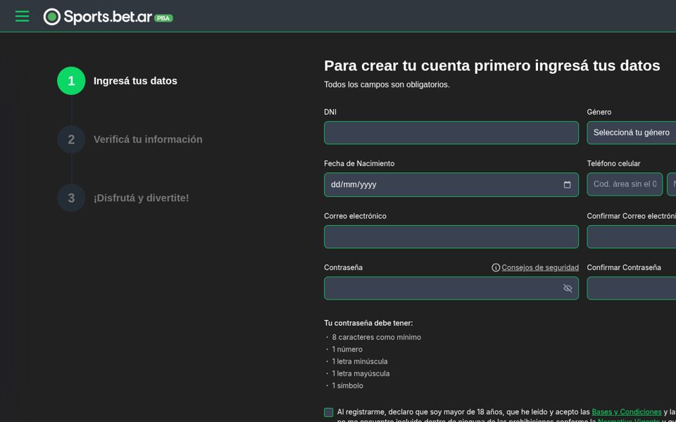Click the dd/mm/yyyy date of birth field
This screenshot has width=676, height=422.
tap(451, 185)
